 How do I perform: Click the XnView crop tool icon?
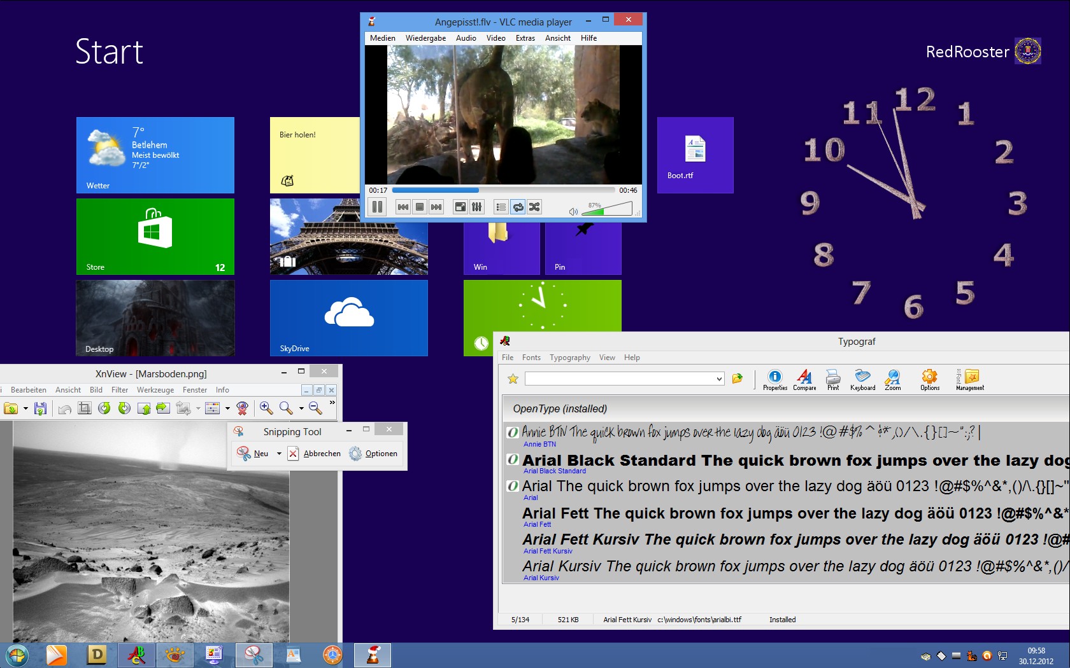[84, 408]
